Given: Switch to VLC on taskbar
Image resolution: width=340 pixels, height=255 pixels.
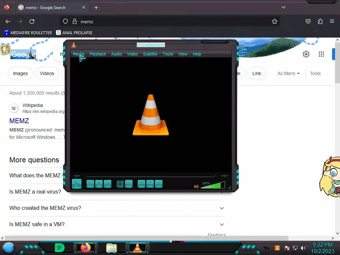Looking at the screenshot, I should [137, 248].
